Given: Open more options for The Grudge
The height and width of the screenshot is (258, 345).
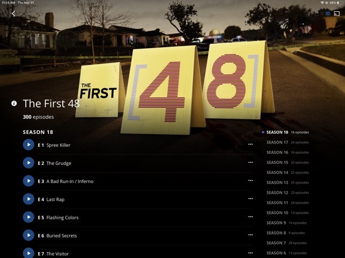Looking at the screenshot, I should [x=251, y=163].
